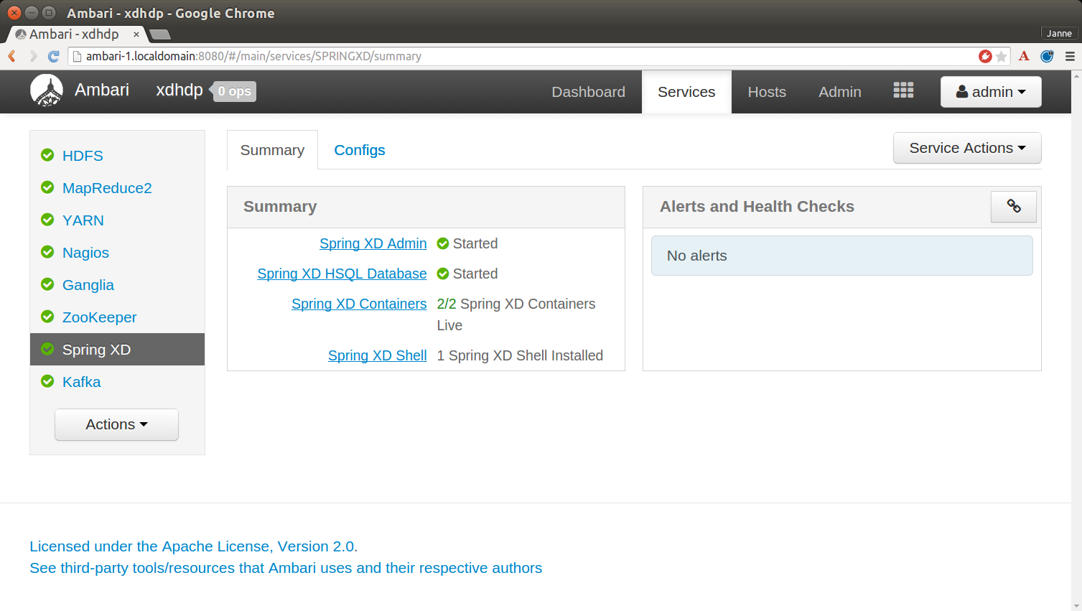Click the blue globe extension icon
The image size is (1082, 611).
(x=1047, y=56)
